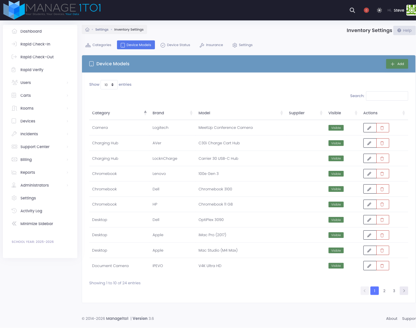Viewport: 416px width, 328px height.
Task: Click Minimize Sidebar
Action: click(40, 224)
